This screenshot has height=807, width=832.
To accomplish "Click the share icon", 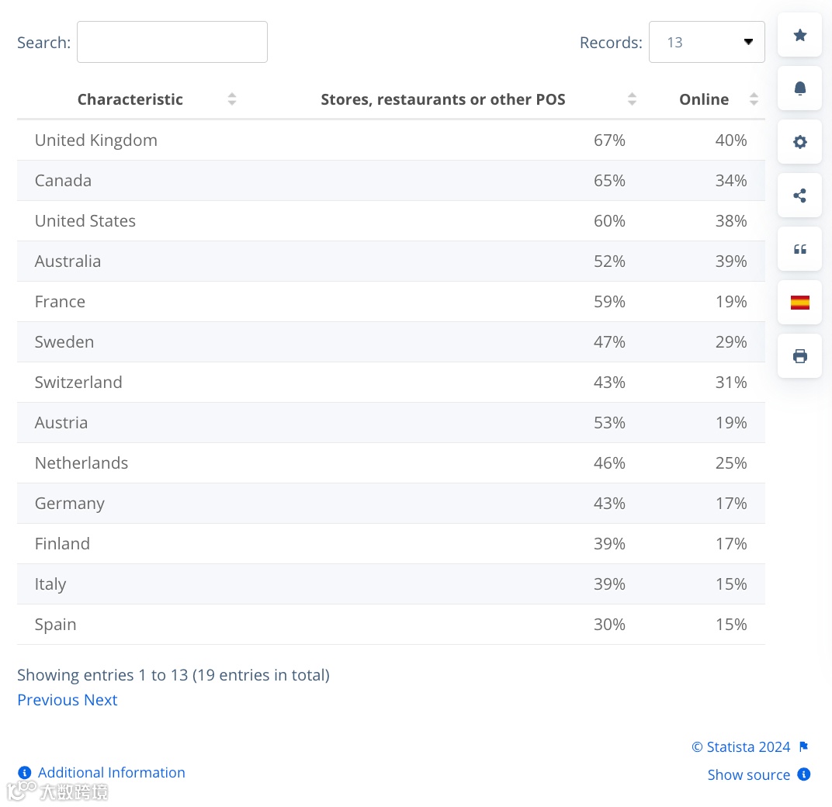I will (799, 196).
